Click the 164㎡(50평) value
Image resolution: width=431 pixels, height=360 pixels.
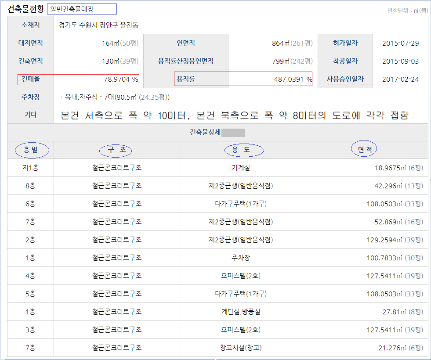coord(120,43)
